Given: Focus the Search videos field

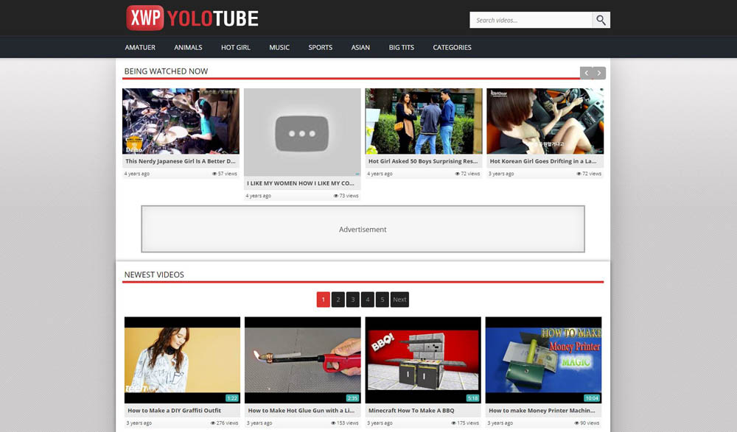Looking at the screenshot, I should (x=531, y=20).
